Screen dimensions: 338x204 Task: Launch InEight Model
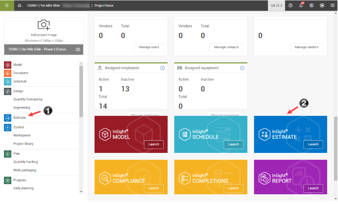click(x=154, y=144)
